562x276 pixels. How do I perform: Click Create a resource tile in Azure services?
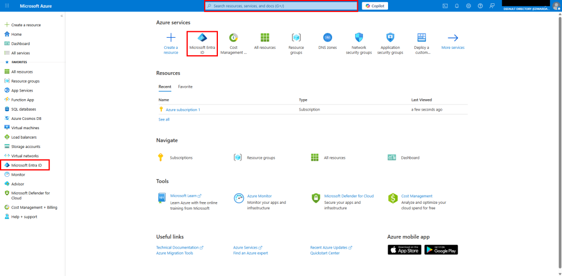171,44
